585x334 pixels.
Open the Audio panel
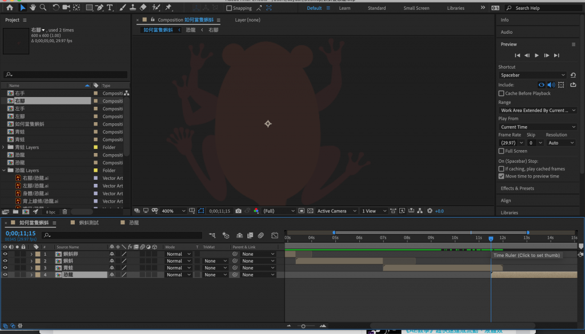point(507,32)
